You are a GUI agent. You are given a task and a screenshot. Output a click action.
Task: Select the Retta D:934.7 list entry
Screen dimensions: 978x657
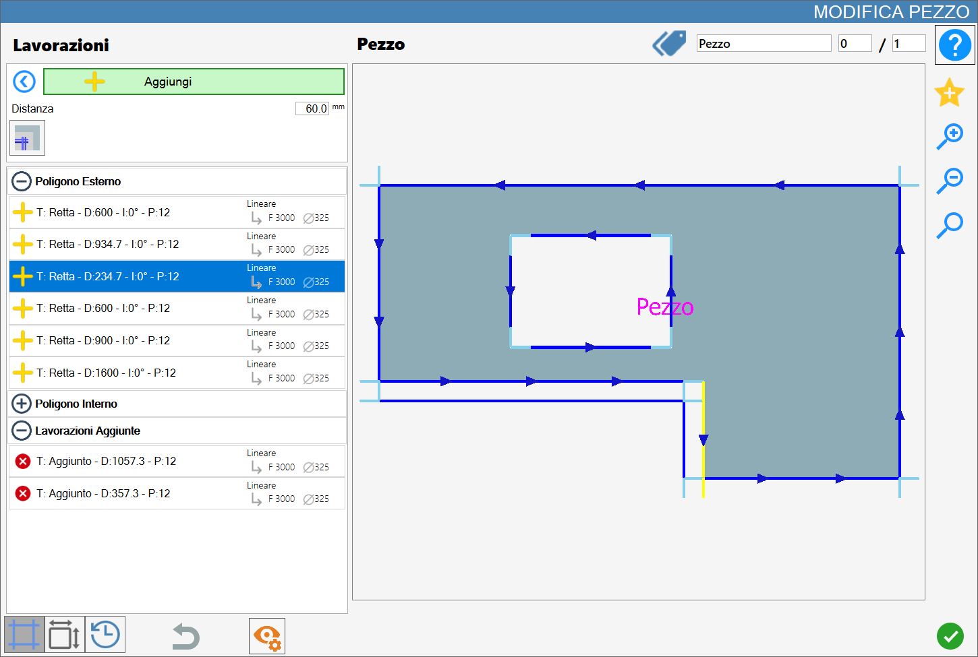pos(177,244)
